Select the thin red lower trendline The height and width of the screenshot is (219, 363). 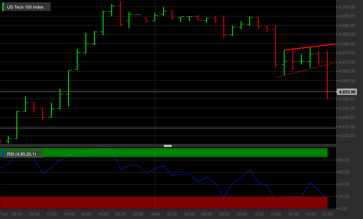pyautogui.click(x=306, y=70)
